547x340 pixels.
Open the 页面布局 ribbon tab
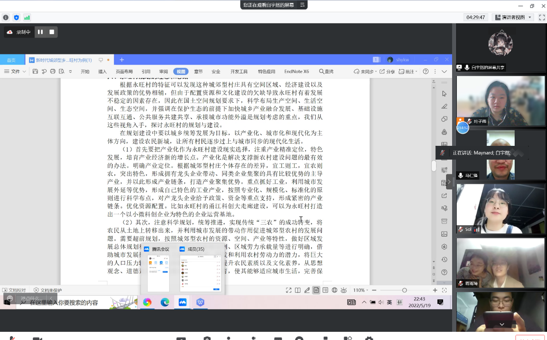click(x=124, y=72)
